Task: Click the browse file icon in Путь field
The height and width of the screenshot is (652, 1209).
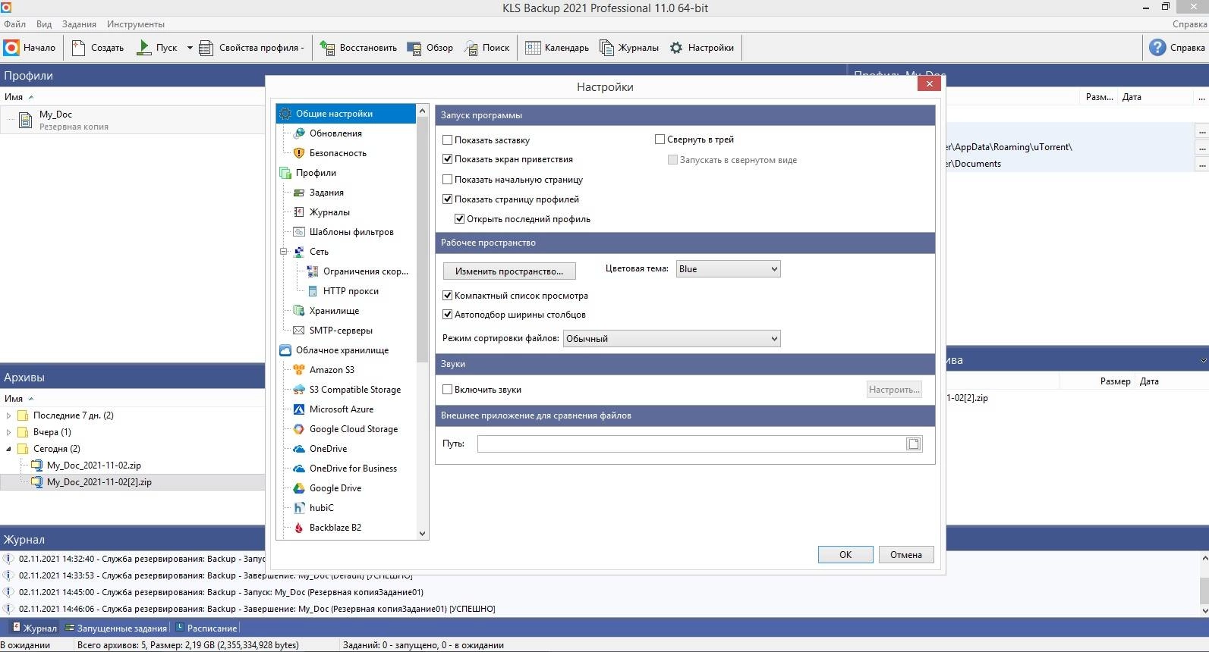Action: pos(914,444)
